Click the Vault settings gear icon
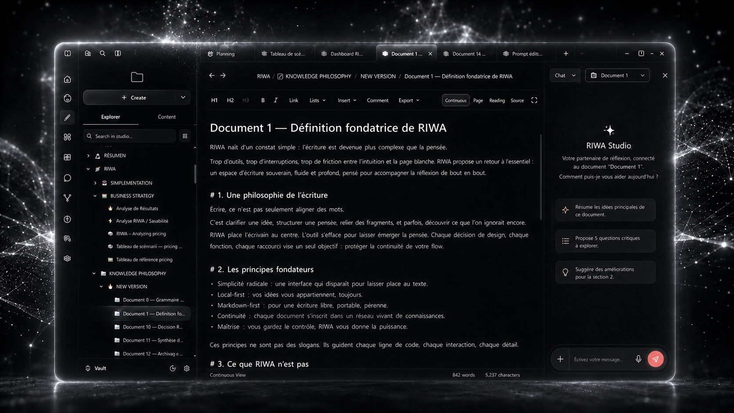734x413 pixels. coord(187,368)
